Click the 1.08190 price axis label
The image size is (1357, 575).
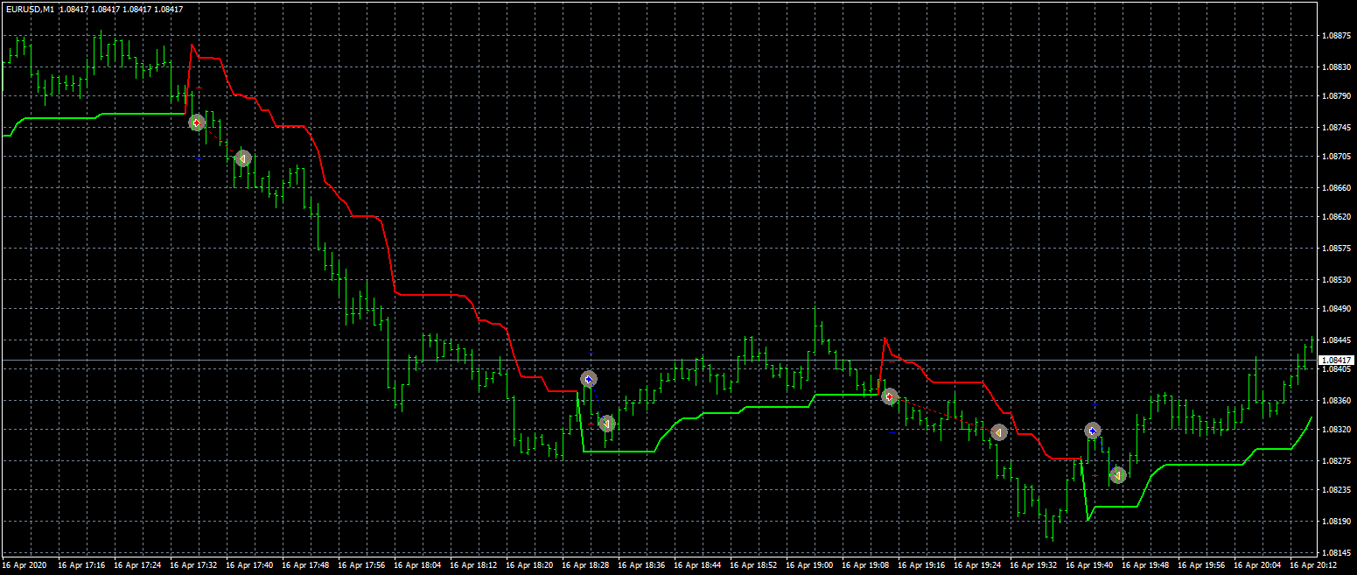(x=1338, y=522)
